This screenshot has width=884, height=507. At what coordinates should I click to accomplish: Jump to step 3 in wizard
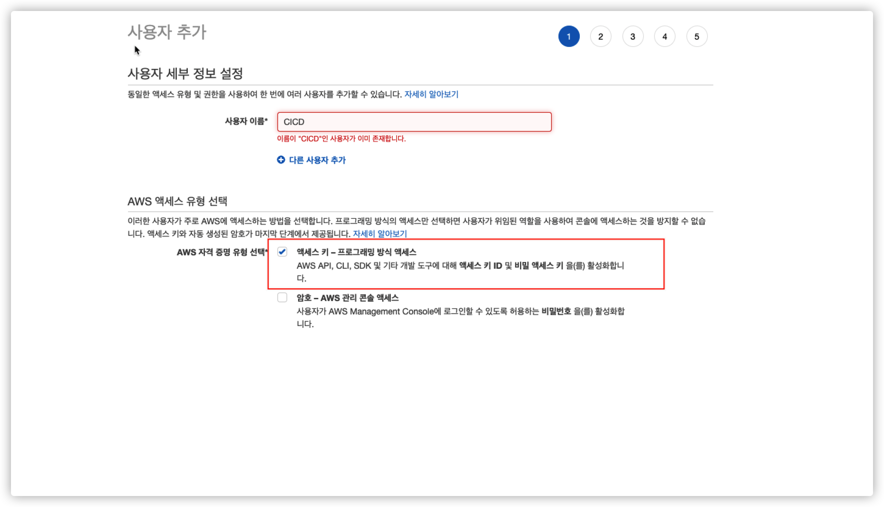[x=633, y=37]
